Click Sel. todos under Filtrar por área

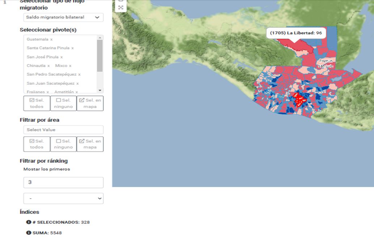[x=37, y=144]
